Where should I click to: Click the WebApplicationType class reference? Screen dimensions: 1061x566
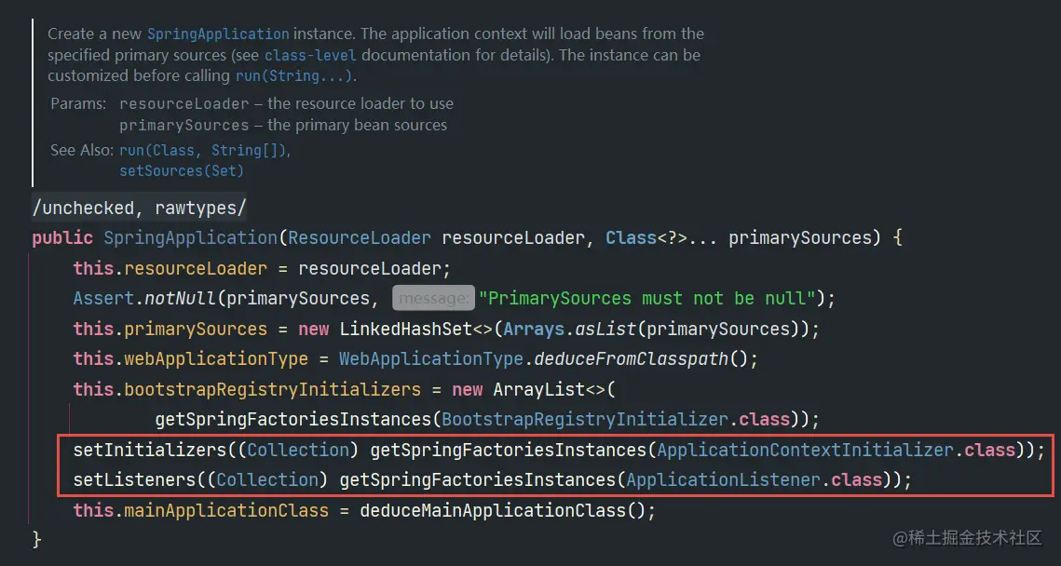click(x=431, y=358)
